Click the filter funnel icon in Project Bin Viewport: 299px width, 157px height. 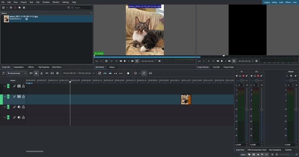[68, 7]
